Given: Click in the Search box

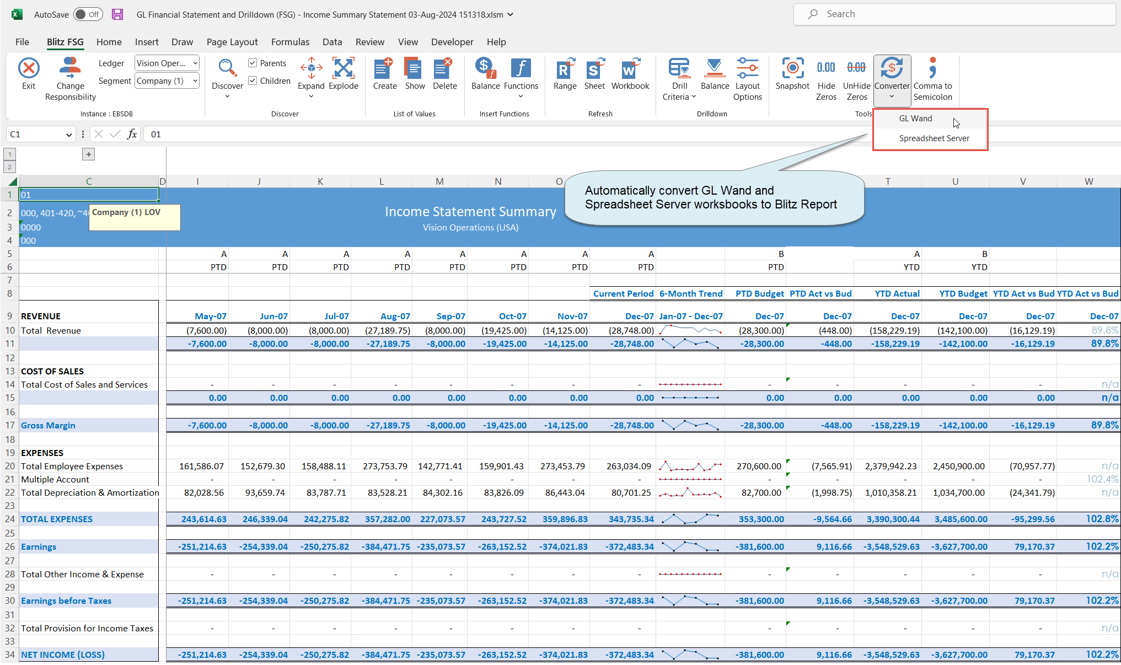Looking at the screenshot, I should pyautogui.click(x=954, y=14).
